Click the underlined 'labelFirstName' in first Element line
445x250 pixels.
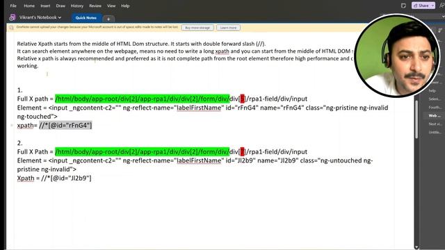click(199, 108)
